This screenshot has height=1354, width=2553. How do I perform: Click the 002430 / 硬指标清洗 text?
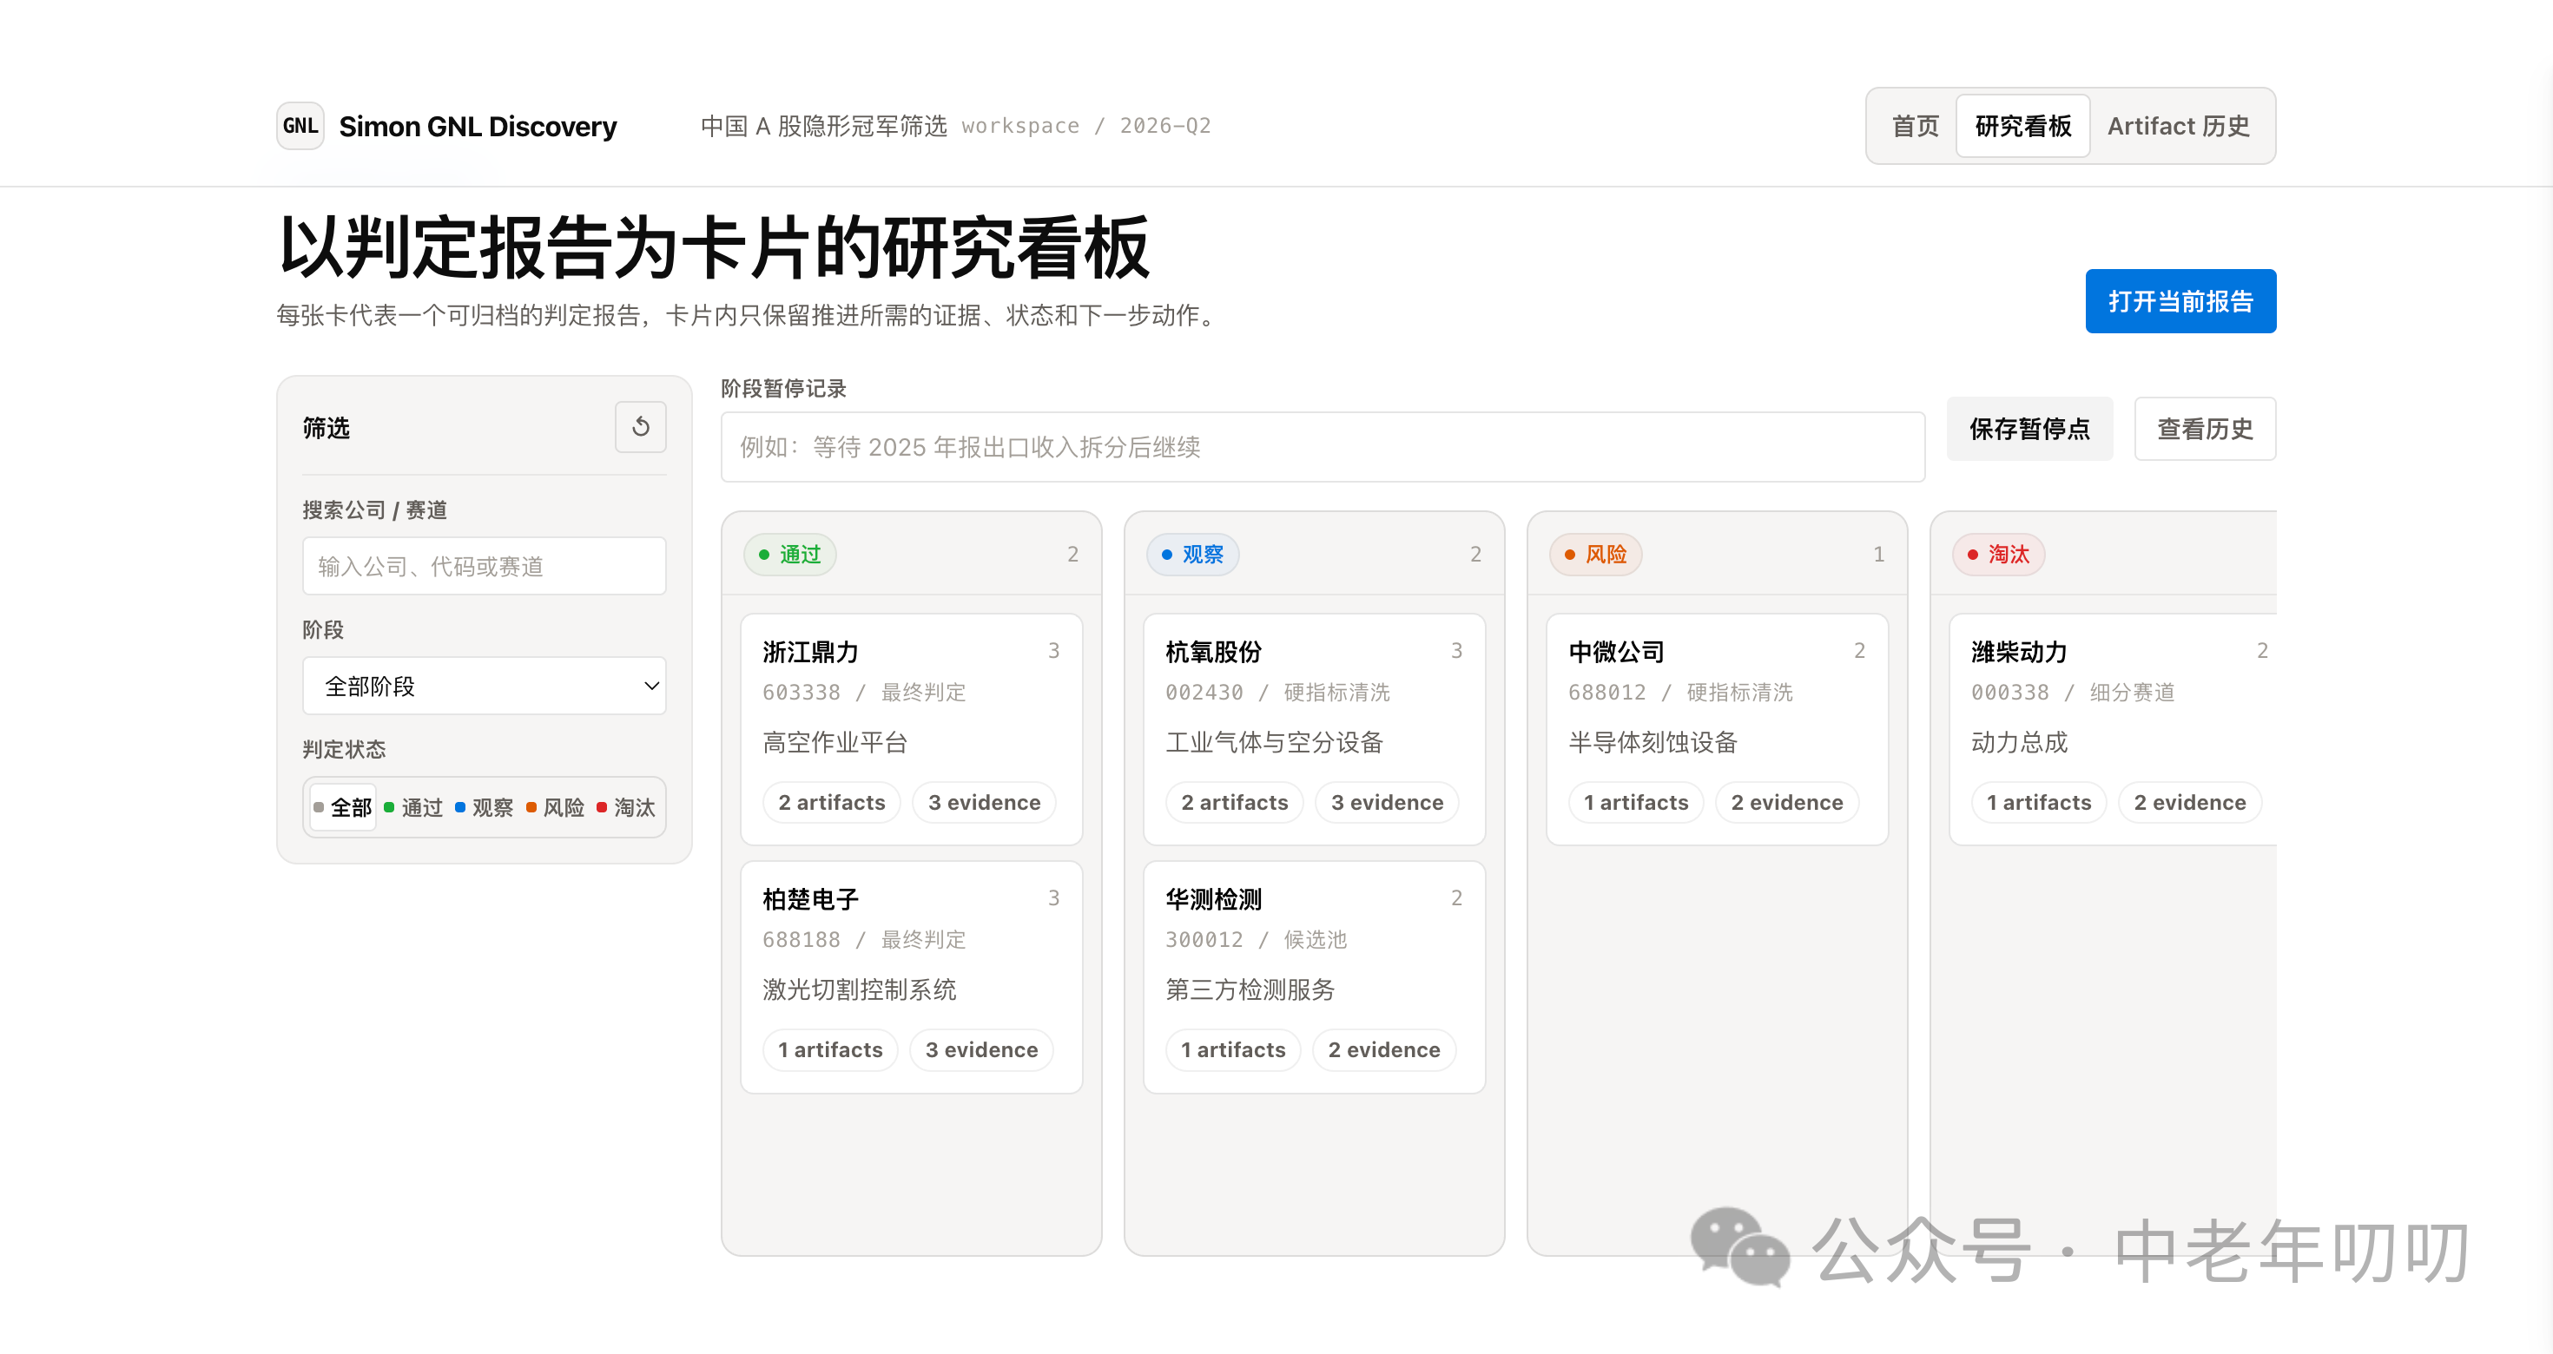point(1277,693)
